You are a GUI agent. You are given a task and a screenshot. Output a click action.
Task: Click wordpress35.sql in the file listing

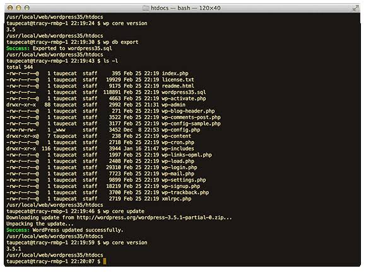pyautogui.click(x=184, y=92)
